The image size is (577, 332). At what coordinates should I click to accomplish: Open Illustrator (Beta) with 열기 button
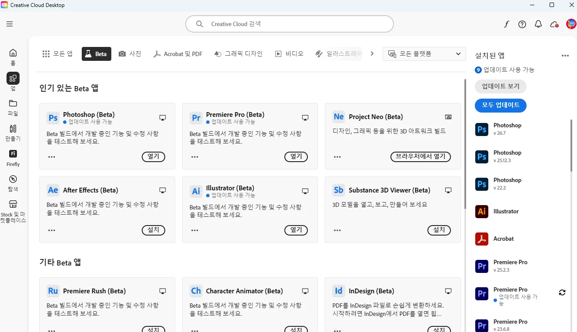296,230
